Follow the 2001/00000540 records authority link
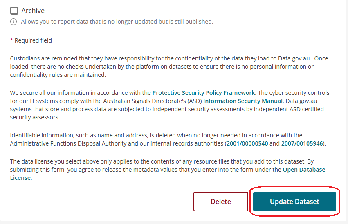 [247, 143]
